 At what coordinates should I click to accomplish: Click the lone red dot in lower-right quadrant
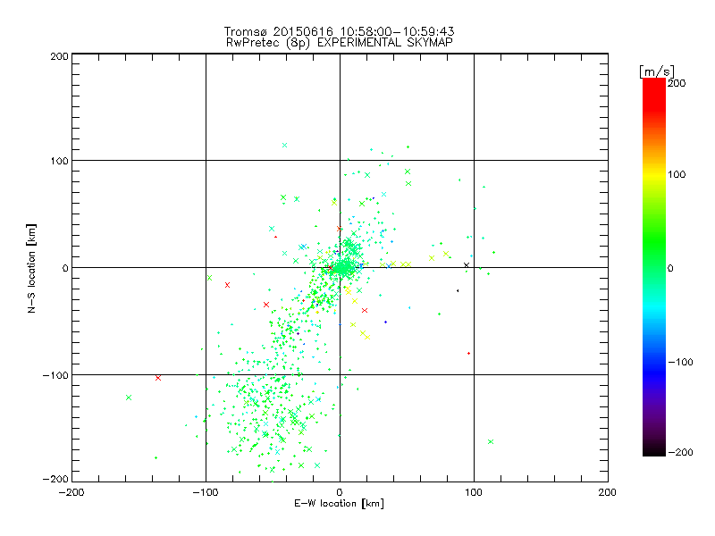pyautogui.click(x=468, y=353)
